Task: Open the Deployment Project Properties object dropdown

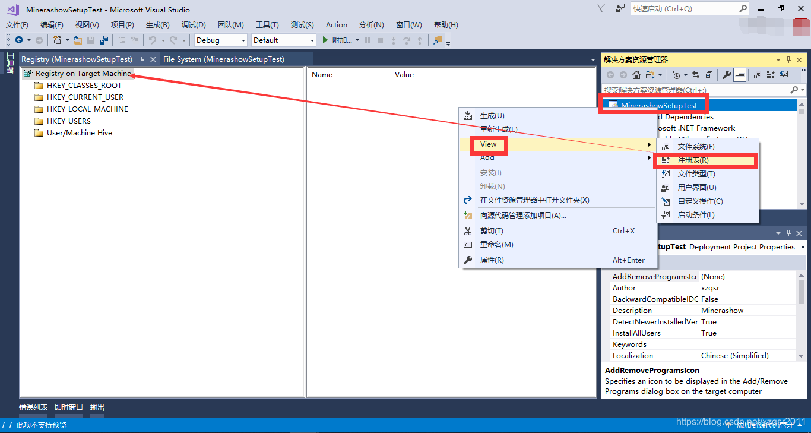Action: point(803,247)
